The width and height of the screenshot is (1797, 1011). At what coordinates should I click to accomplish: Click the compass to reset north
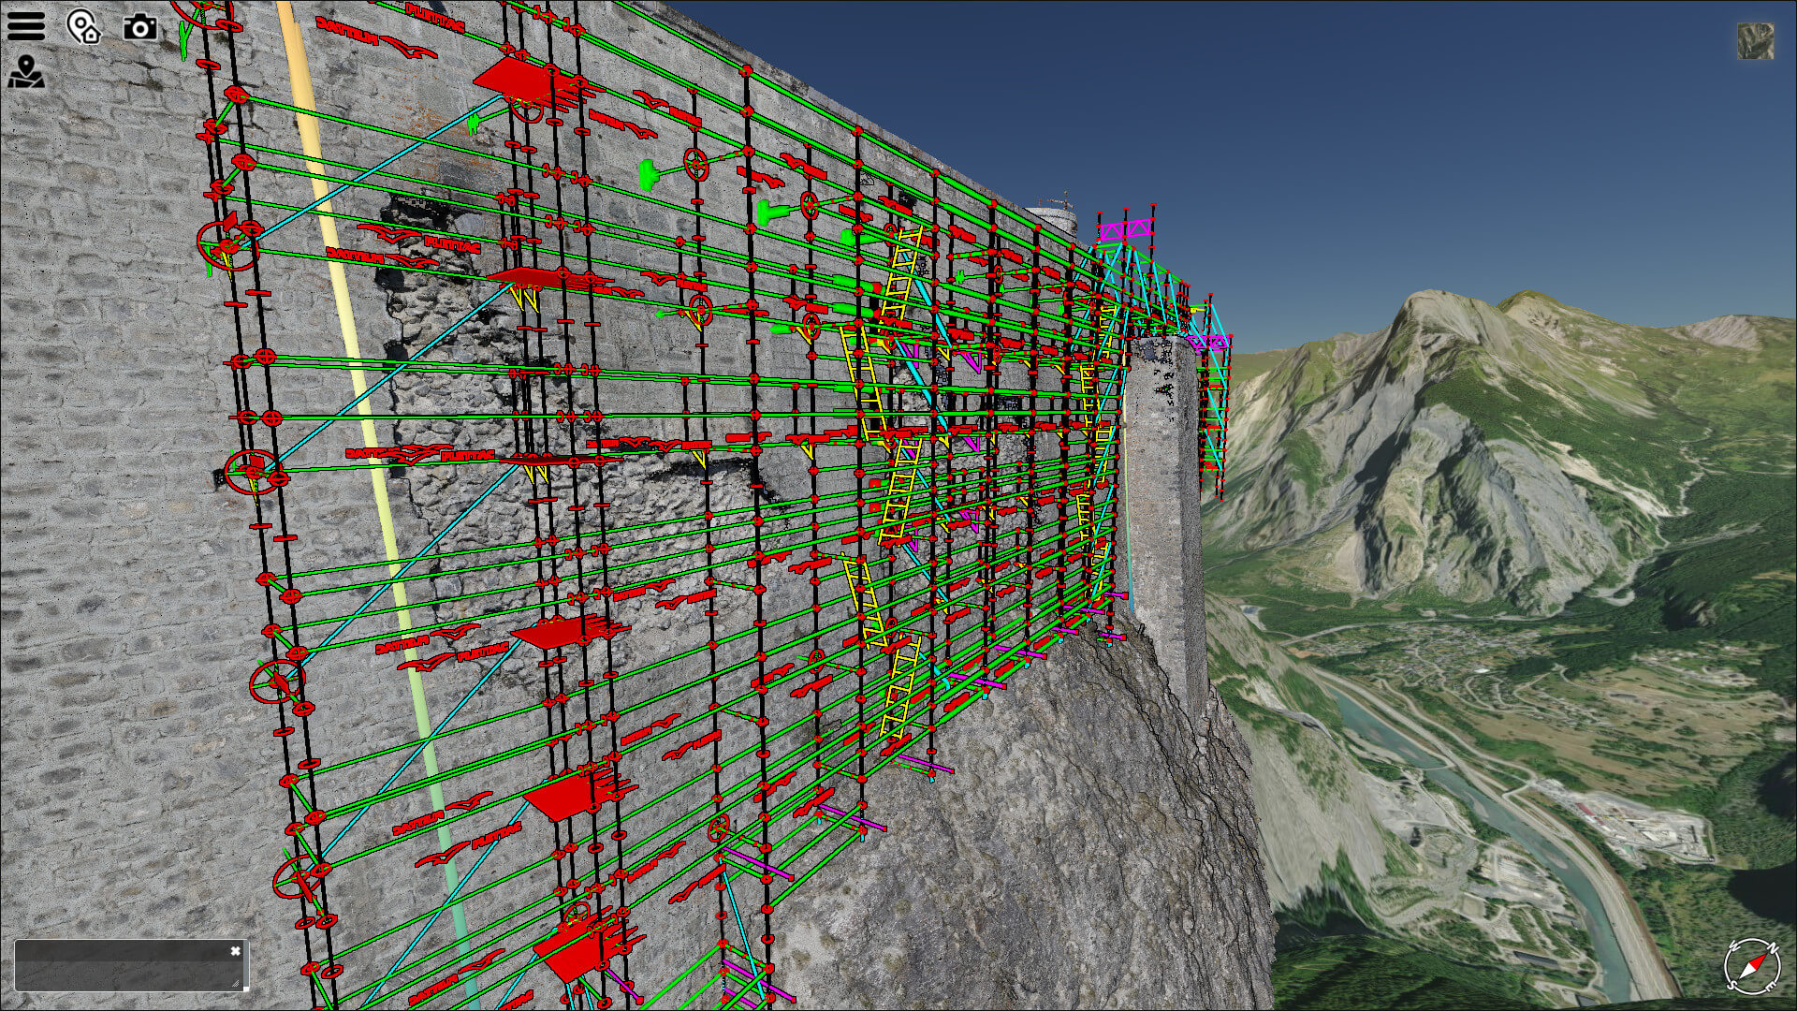(x=1751, y=965)
